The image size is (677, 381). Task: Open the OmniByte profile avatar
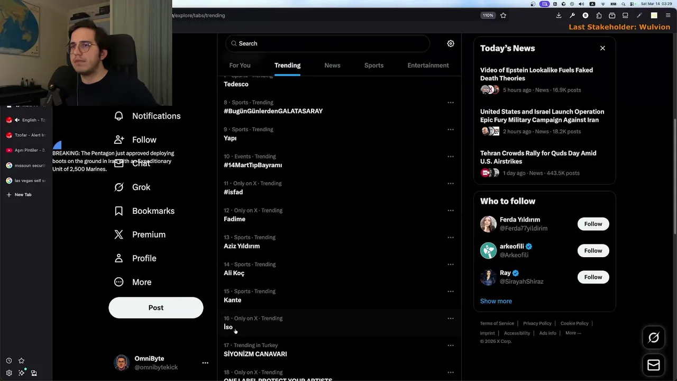pos(122,363)
